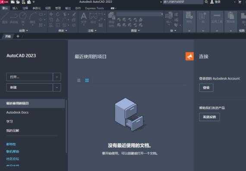Screen dimensions: 246x171
Task: Click the Sign in button under Autodesk Account
Action: [206, 88]
